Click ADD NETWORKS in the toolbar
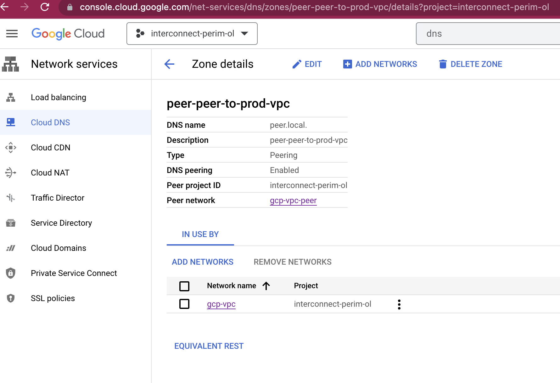 pyautogui.click(x=380, y=64)
